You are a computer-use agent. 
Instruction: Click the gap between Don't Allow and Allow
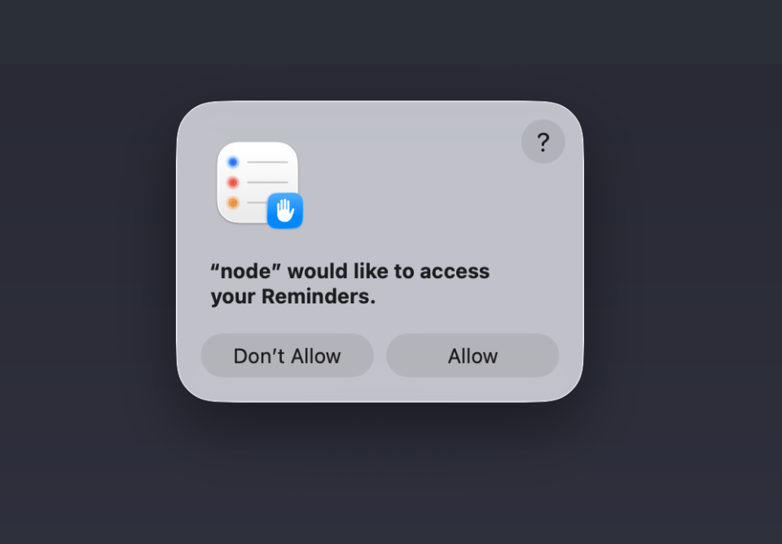click(x=380, y=356)
